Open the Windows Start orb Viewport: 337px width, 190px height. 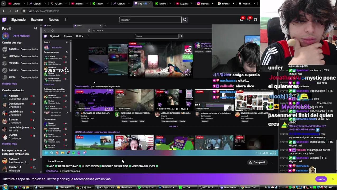tap(5, 187)
